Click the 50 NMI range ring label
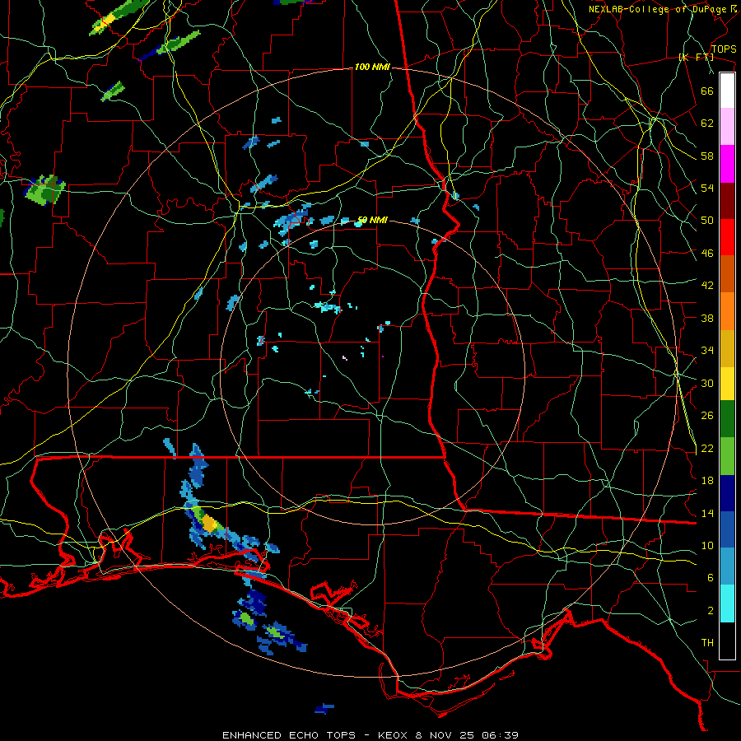741x741 pixels. pyautogui.click(x=372, y=220)
